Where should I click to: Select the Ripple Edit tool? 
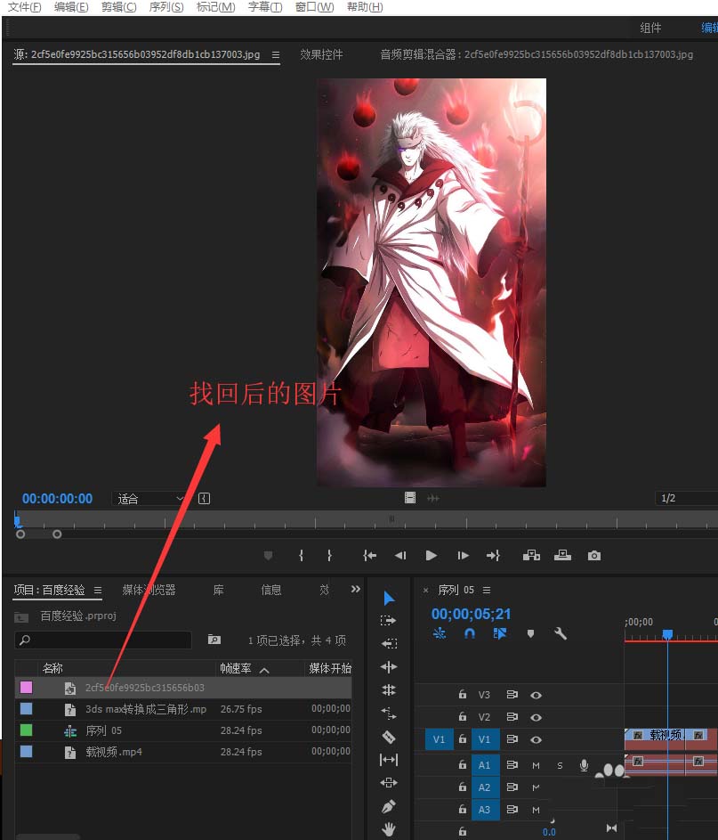(389, 666)
